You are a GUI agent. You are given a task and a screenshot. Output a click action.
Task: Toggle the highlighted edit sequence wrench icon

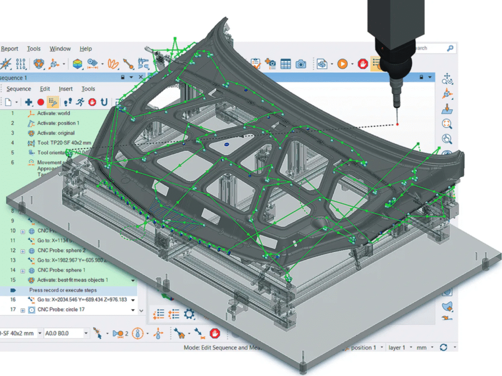point(53,102)
